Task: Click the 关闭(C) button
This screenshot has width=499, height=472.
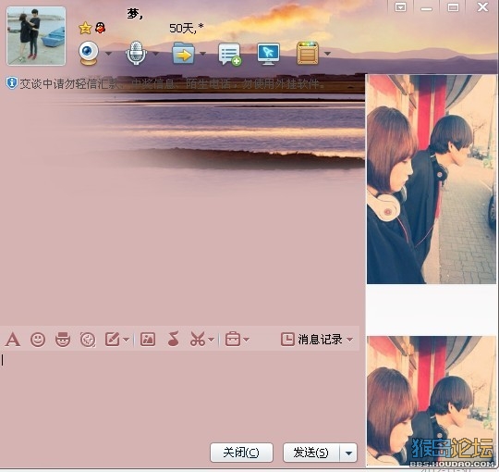Action: pos(241,453)
